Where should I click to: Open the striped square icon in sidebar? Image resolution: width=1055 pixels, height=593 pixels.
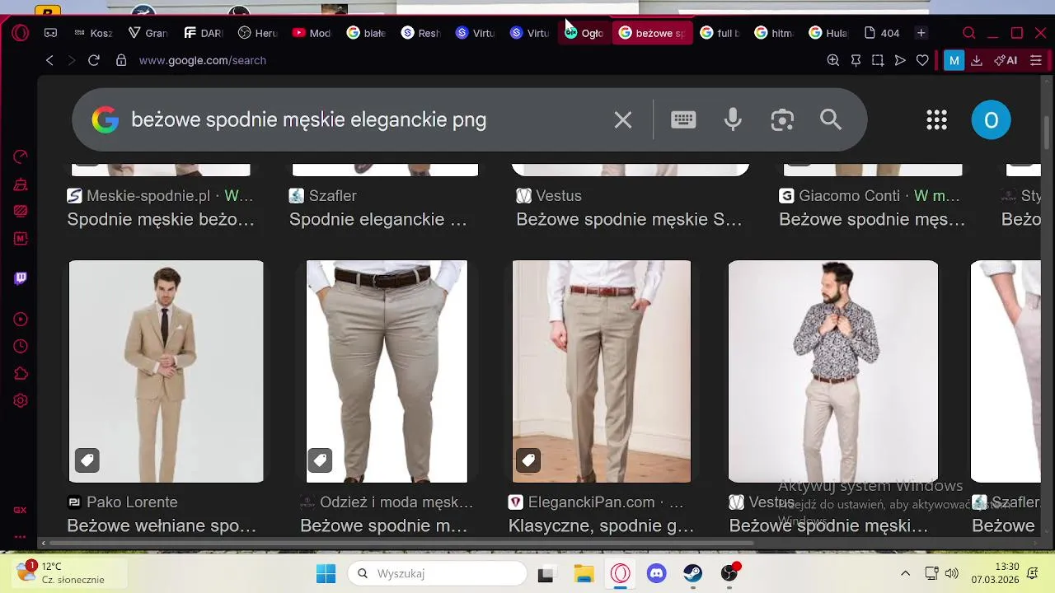coord(21,211)
